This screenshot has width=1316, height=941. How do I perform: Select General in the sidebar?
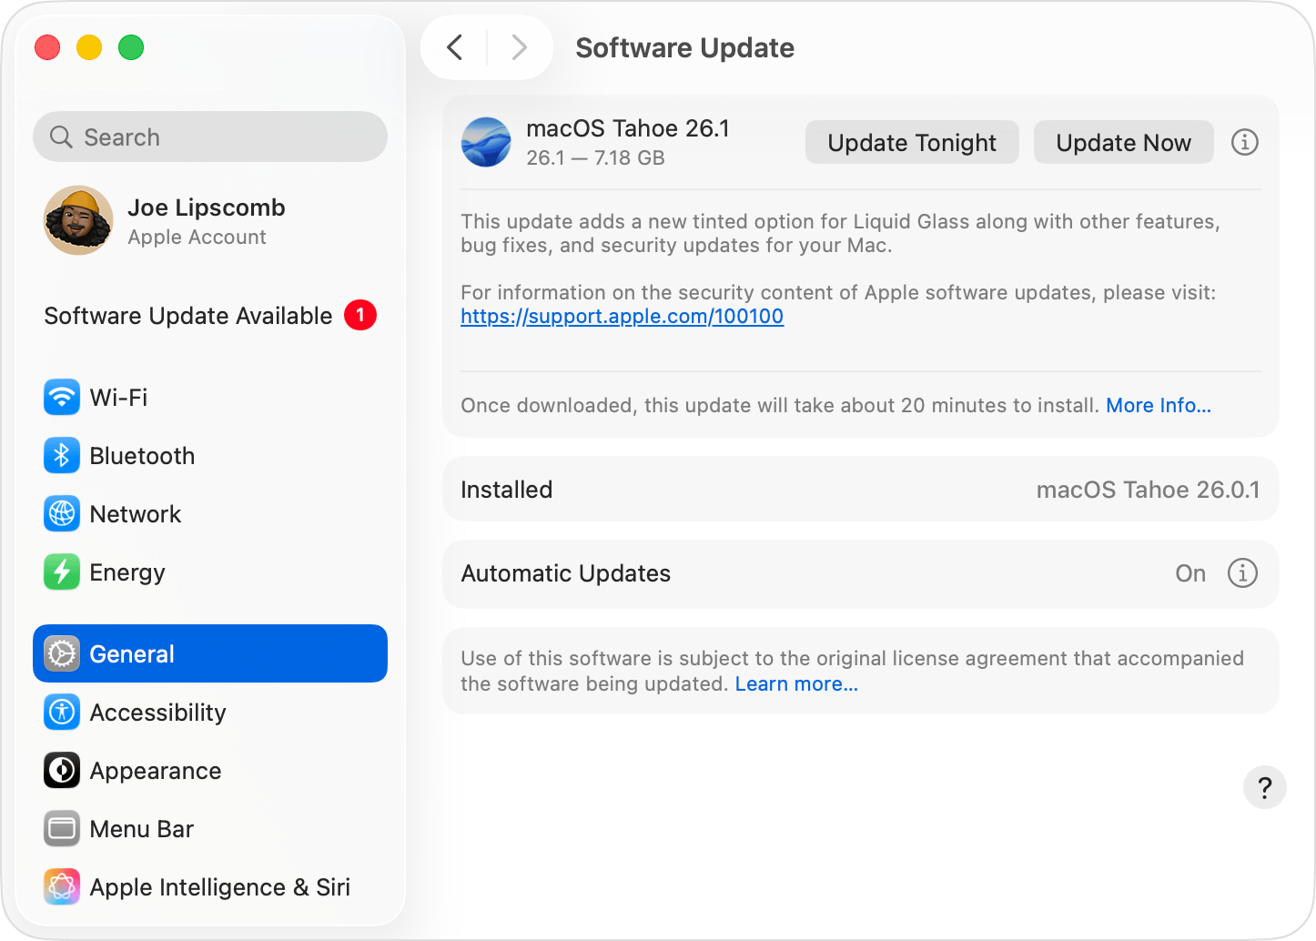click(x=132, y=653)
